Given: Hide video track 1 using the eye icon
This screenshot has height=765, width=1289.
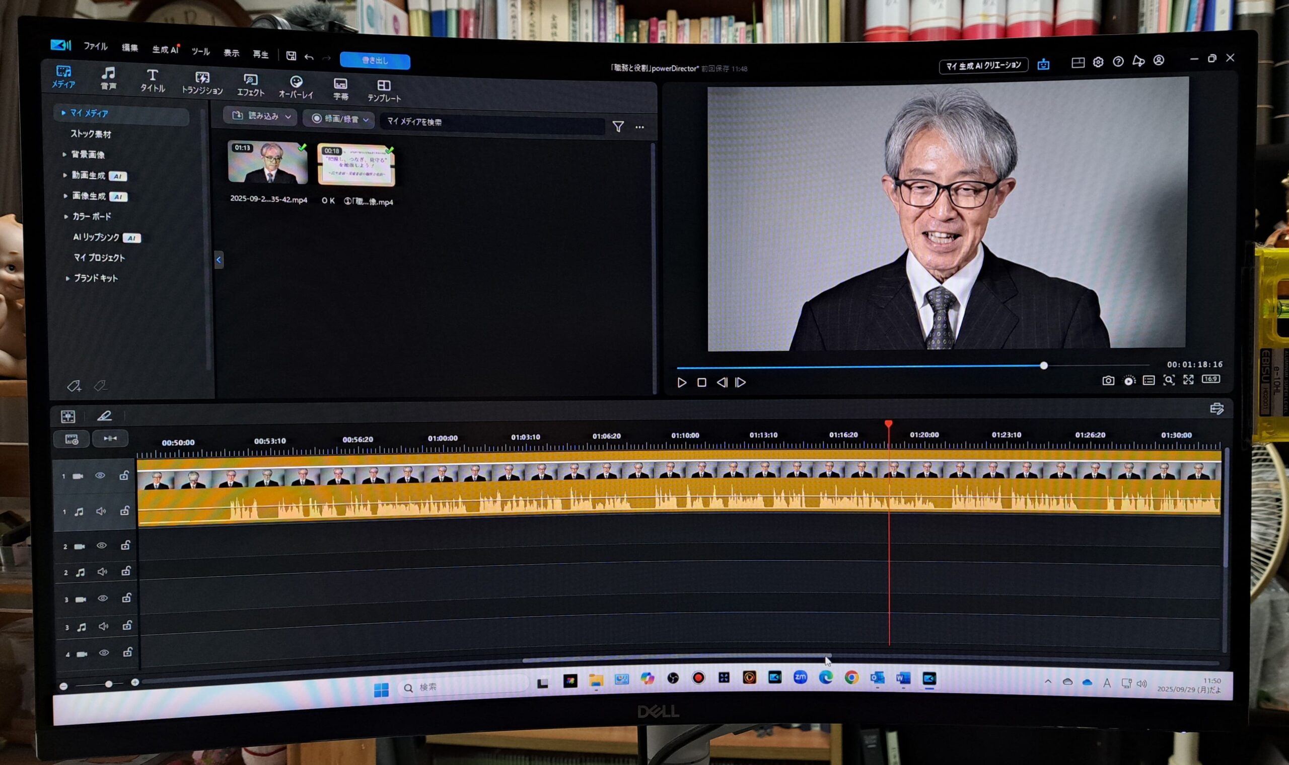Looking at the screenshot, I should (100, 475).
